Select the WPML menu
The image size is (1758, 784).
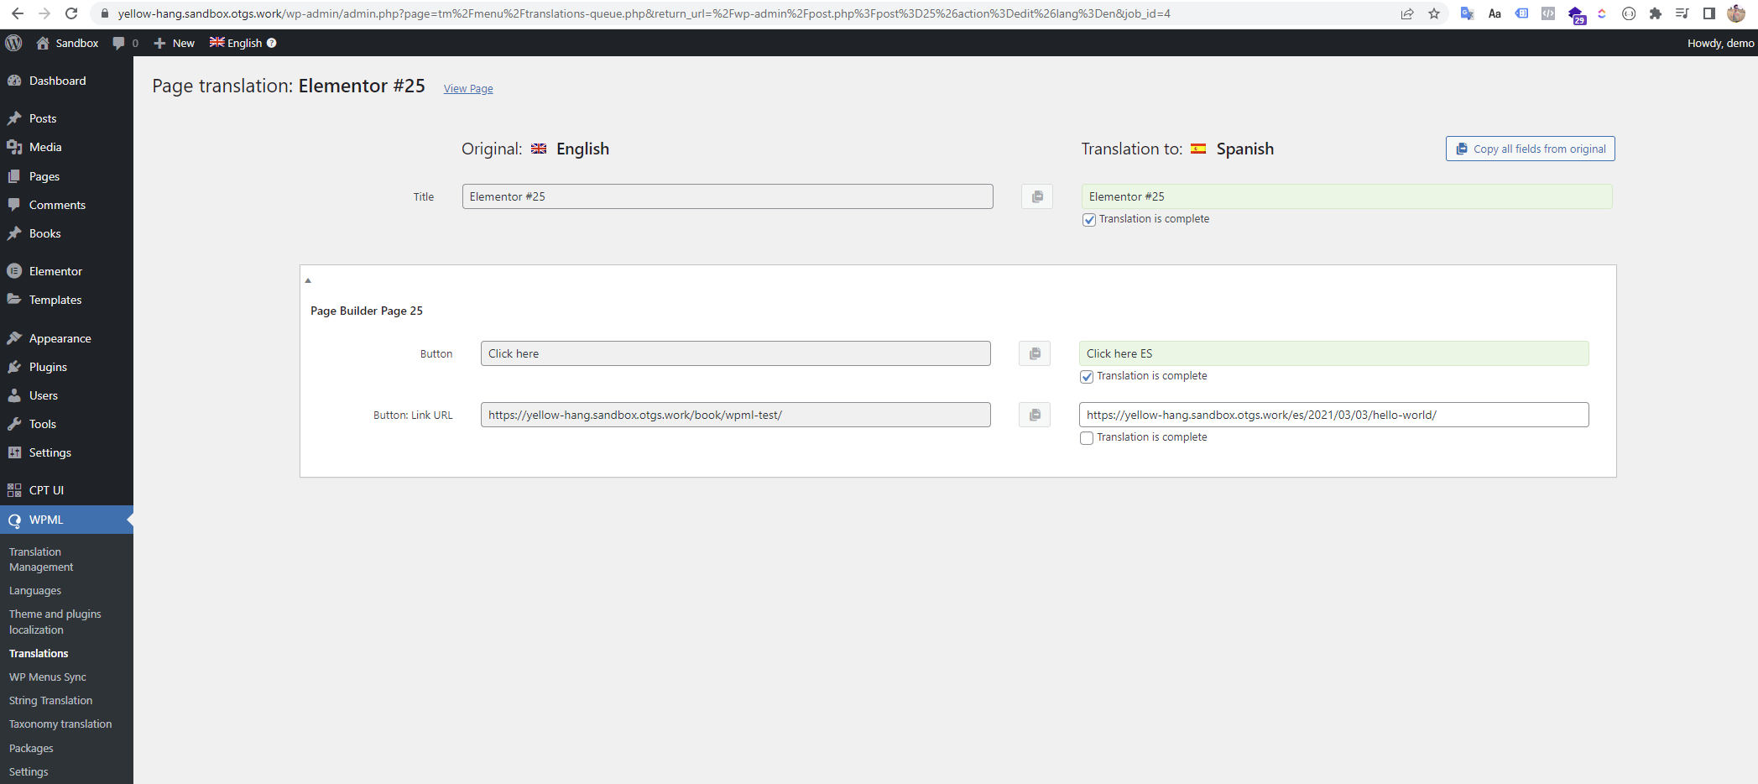(66, 520)
